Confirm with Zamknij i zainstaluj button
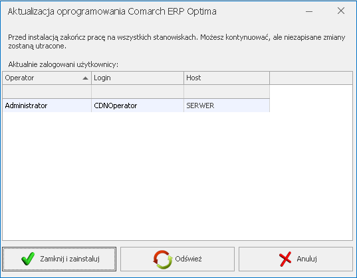The width and height of the screenshot is (357, 278). pyautogui.click(x=59, y=259)
